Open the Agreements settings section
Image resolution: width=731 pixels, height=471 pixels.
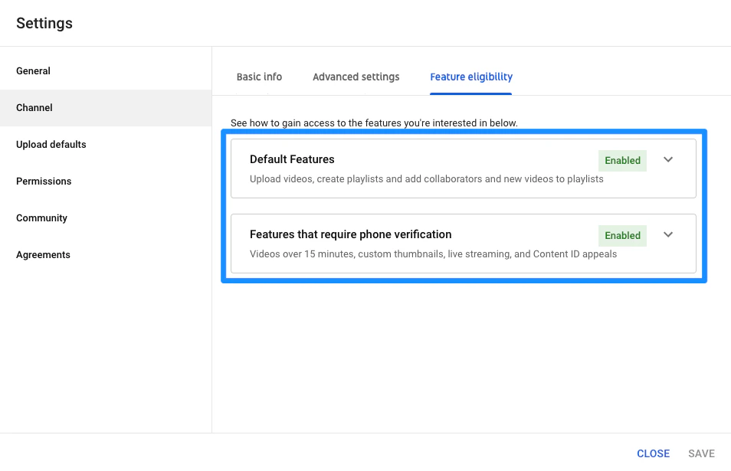pos(43,254)
